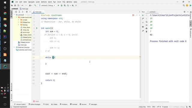Open the Services tool window

83,104
